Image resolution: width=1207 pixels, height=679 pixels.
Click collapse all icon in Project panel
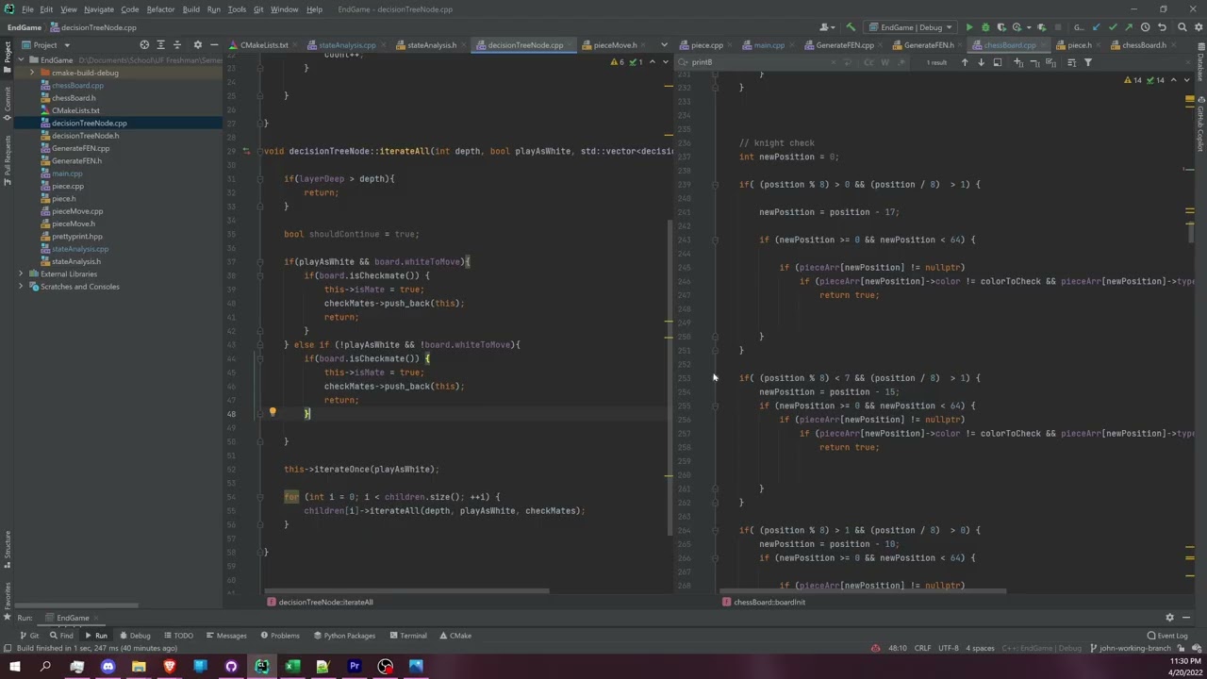177,45
